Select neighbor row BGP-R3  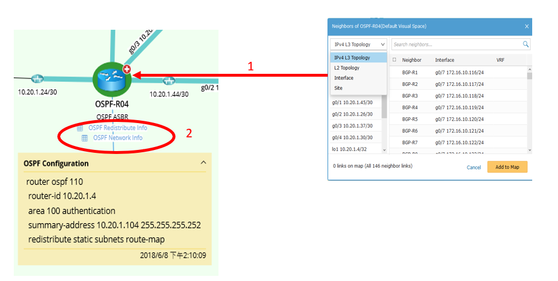(458, 96)
